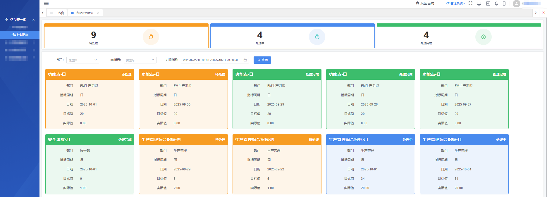Open the kpi指标 dropdown
The height and width of the screenshot is (197, 547).
[140, 60]
